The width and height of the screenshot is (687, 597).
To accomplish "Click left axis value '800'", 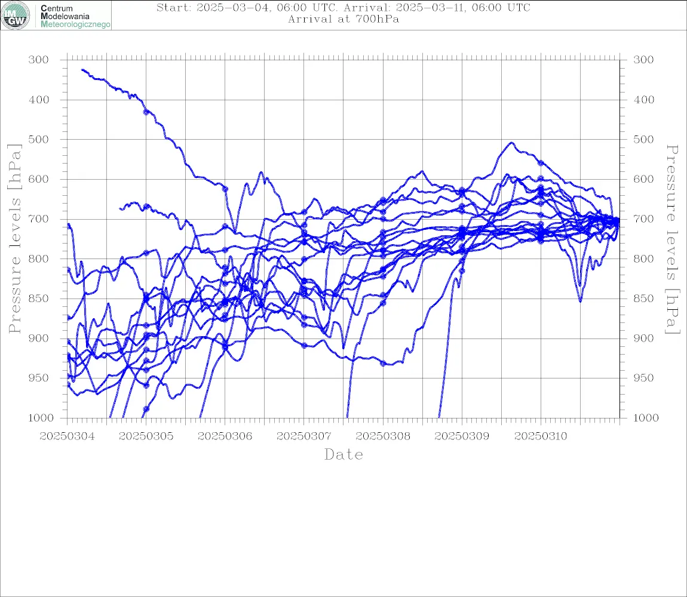I will point(39,259).
